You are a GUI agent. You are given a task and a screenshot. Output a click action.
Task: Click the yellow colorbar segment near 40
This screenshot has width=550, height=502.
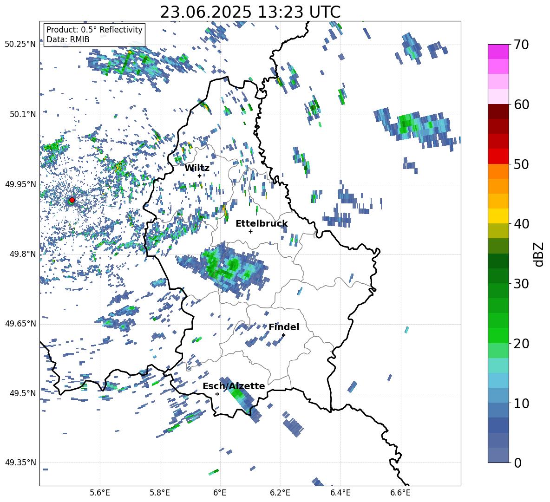[x=498, y=216]
